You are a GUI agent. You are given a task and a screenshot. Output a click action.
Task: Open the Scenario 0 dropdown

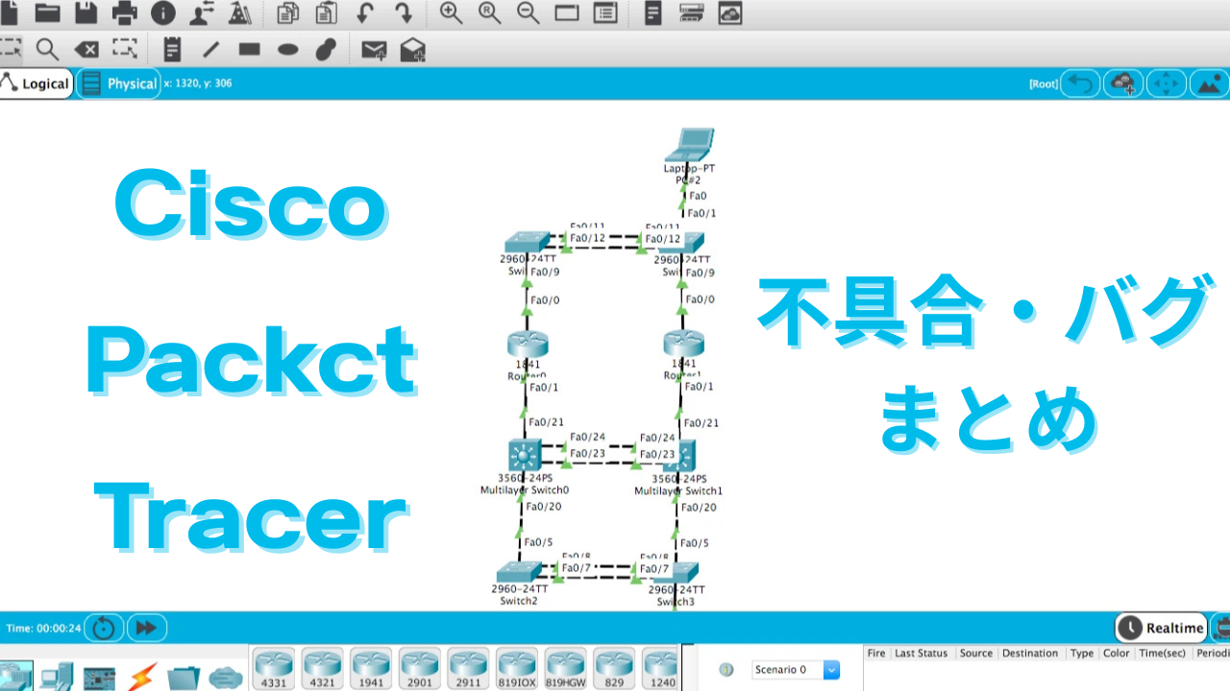pos(796,670)
